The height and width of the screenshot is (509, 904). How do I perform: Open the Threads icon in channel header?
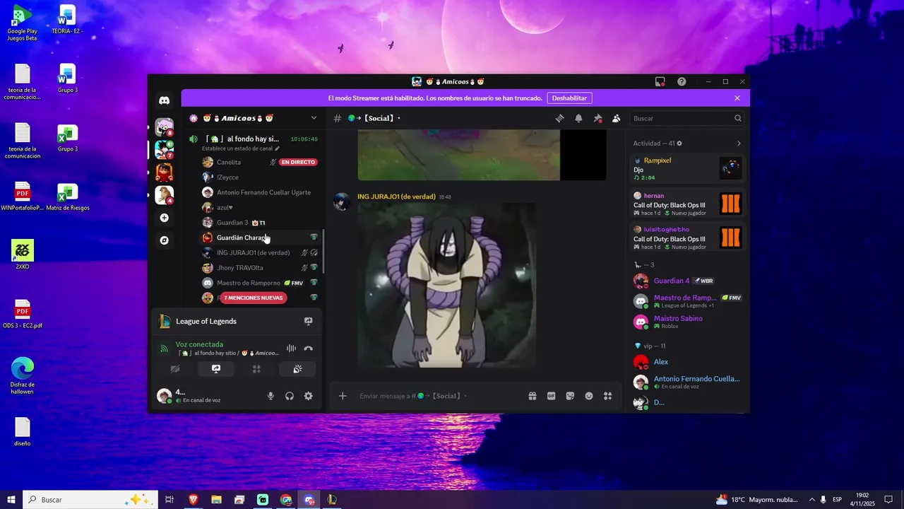pos(560,118)
